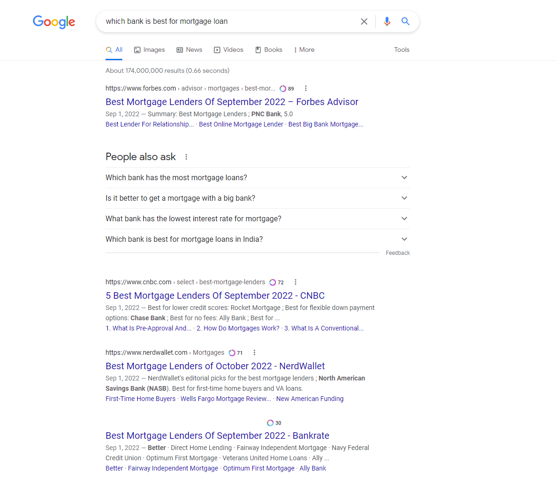The height and width of the screenshot is (478, 557).
Task: Click the nerdwallet.com URL breadcrumb
Action: pyautogui.click(x=165, y=352)
